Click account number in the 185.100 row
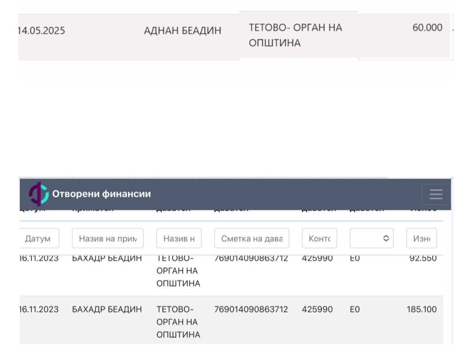The image size is (472, 350). [251, 309]
